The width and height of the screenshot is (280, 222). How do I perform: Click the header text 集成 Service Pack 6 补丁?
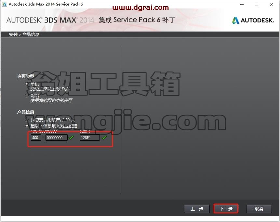pyautogui.click(x=137, y=20)
